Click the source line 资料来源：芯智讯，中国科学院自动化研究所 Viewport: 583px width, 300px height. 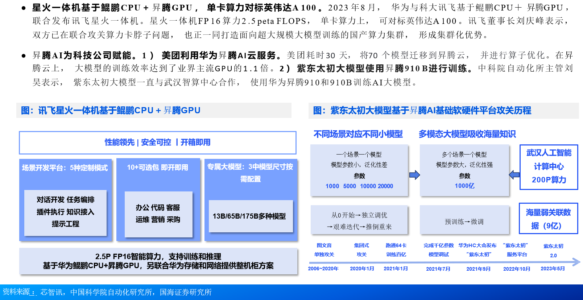tap(107, 292)
